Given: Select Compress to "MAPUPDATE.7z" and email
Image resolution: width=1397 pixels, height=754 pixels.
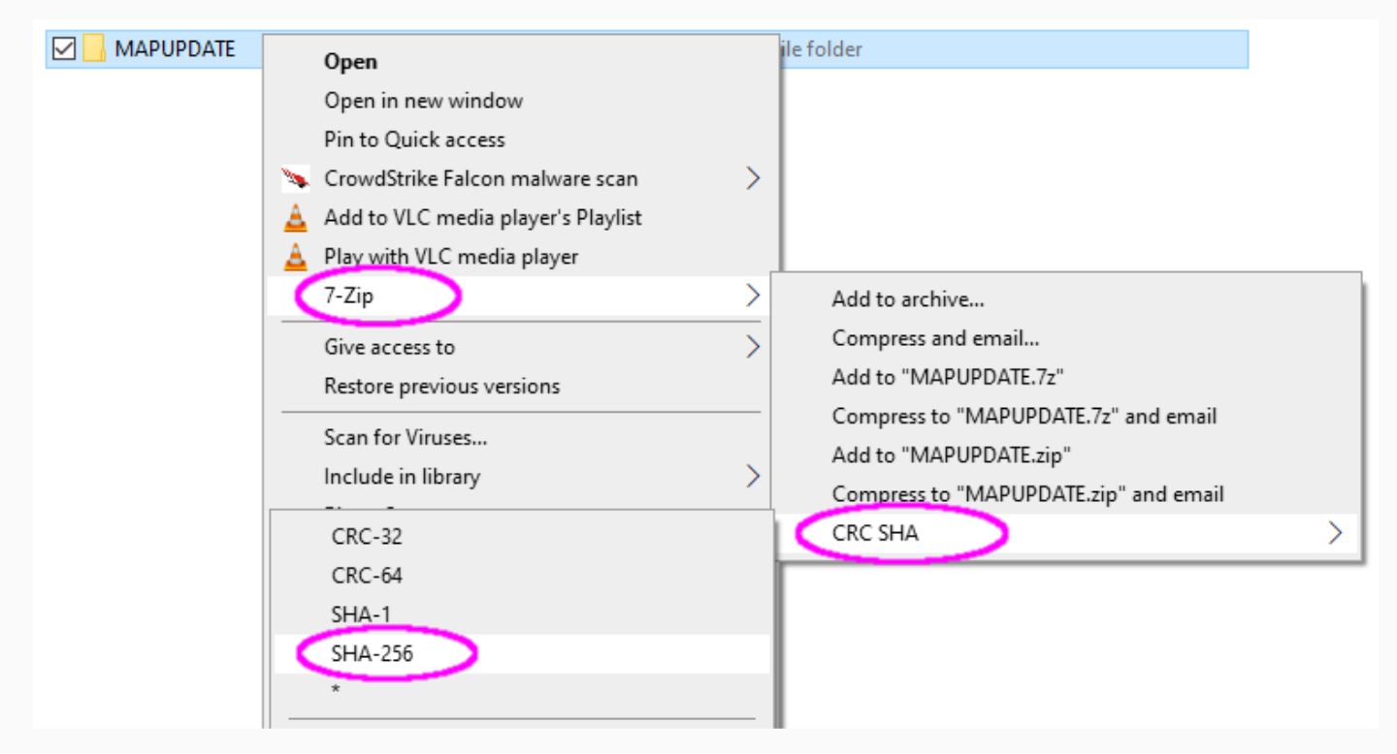Looking at the screenshot, I should tap(1024, 417).
